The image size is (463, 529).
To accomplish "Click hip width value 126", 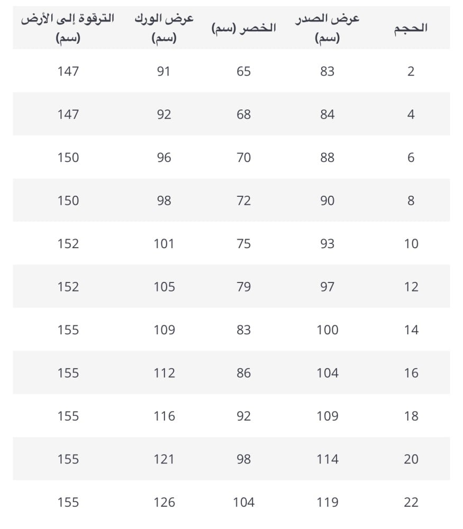I will [x=164, y=503].
